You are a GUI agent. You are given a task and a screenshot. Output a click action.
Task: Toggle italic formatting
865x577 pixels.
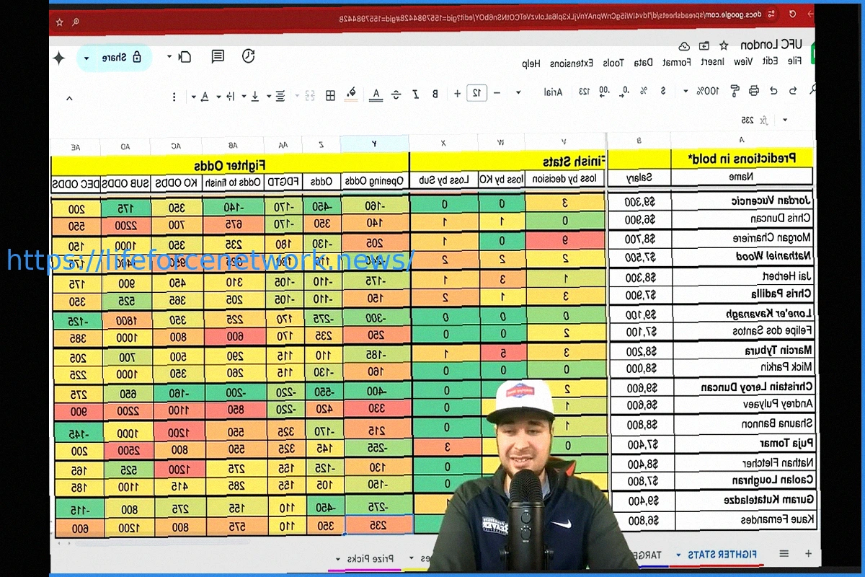[x=415, y=94]
